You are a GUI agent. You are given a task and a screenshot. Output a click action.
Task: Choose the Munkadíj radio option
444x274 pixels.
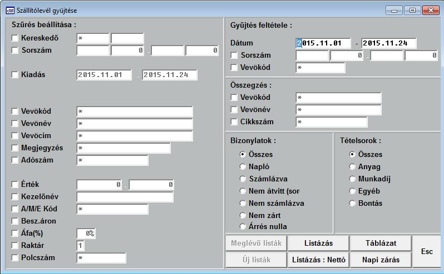click(x=352, y=179)
